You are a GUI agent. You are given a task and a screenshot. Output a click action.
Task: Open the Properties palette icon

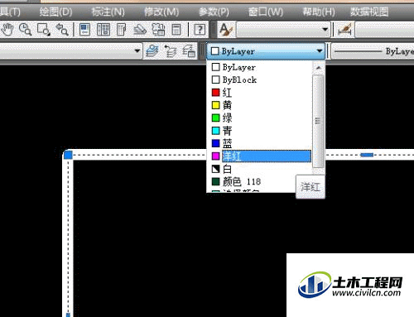pos(85,29)
